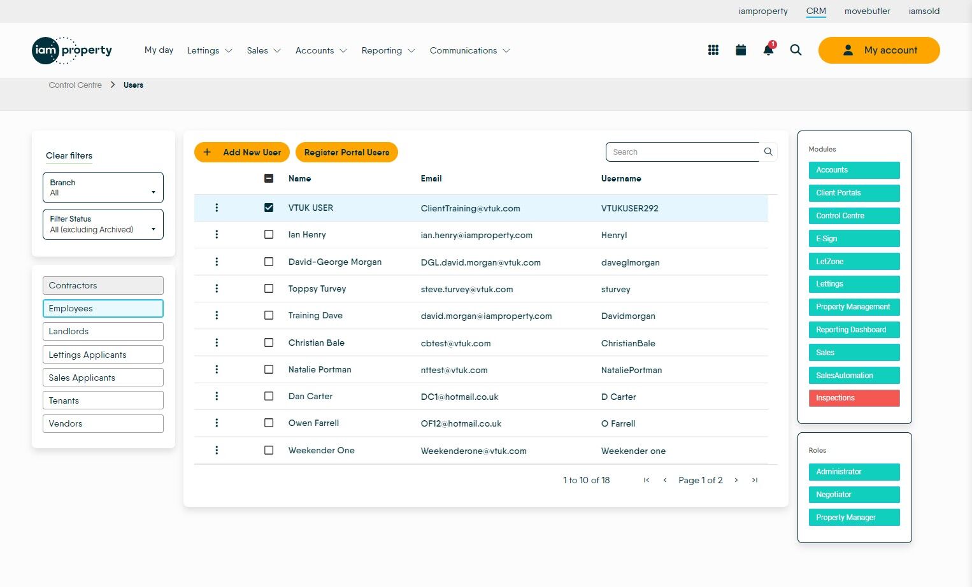The image size is (972, 587).
Task: Open row actions for Training Dave
Action: pos(217,315)
